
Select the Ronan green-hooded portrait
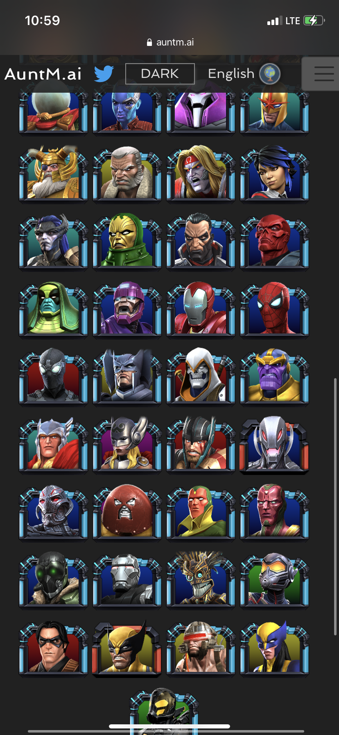[53, 309]
